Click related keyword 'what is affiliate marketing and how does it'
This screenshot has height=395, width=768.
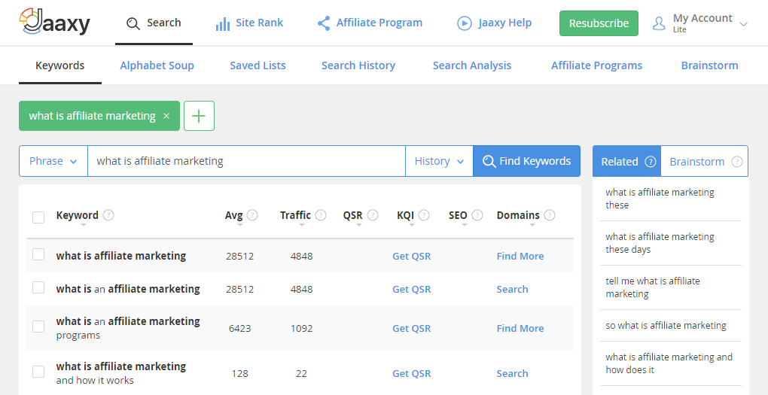click(669, 363)
